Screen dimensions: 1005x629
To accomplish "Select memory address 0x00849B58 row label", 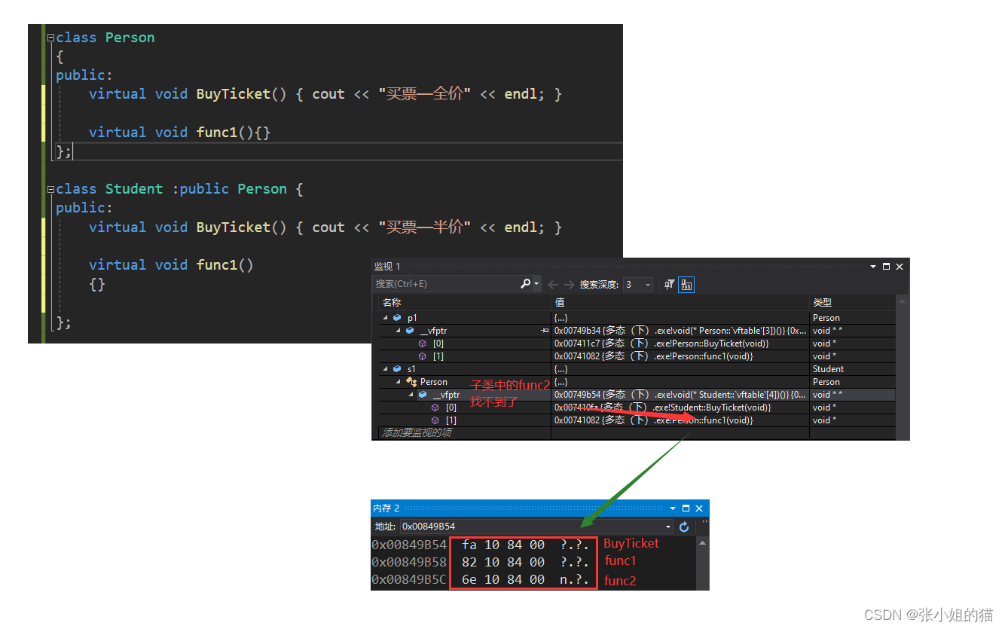I will 409,562.
